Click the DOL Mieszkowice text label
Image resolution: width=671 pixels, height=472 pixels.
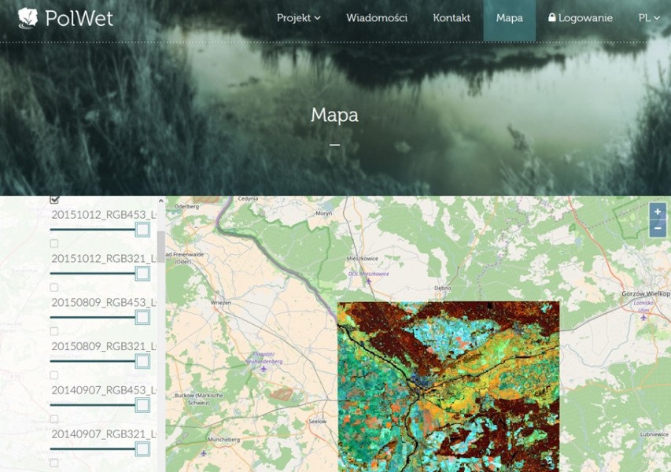(368, 274)
